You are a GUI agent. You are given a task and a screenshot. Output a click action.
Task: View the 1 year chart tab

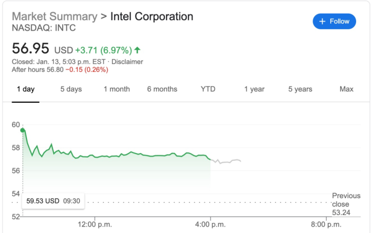[254, 89]
